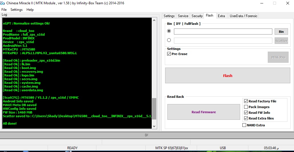Click the 'MTKxCPU : MT6580' log line

19,49
